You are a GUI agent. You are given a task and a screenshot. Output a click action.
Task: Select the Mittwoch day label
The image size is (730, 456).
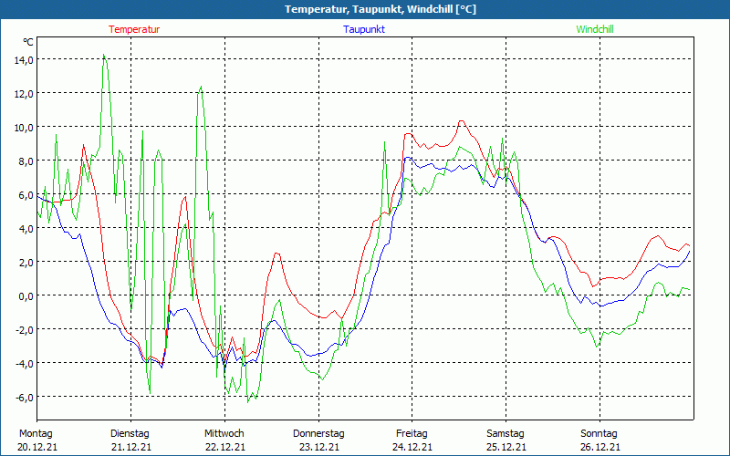[x=224, y=433]
